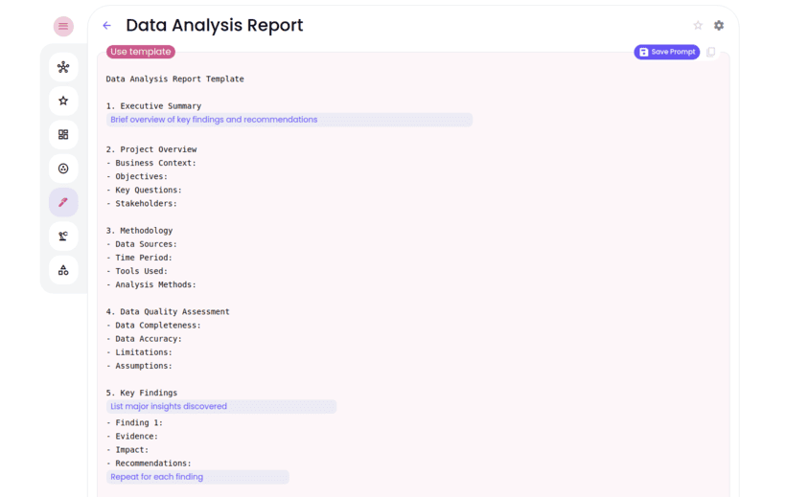
Task: Toggle favorite star next to settings gear
Action: tap(698, 26)
